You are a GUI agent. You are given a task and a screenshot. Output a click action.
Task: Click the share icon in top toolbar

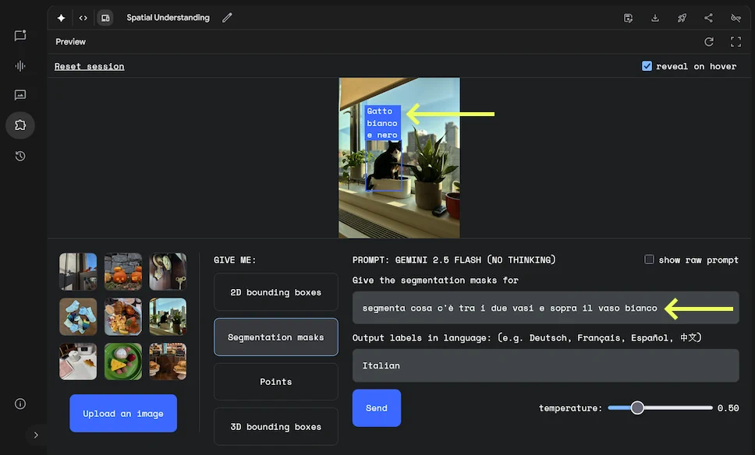coord(708,18)
